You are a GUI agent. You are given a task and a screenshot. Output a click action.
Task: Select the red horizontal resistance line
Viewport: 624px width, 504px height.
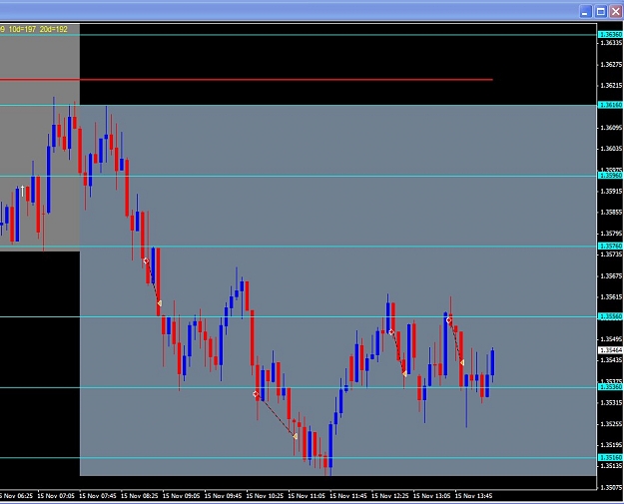point(247,80)
